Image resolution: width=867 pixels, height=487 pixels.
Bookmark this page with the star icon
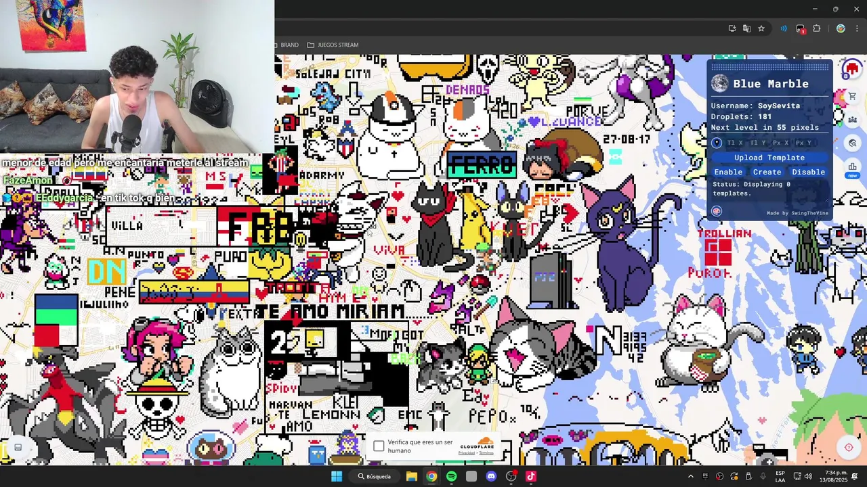click(x=761, y=28)
